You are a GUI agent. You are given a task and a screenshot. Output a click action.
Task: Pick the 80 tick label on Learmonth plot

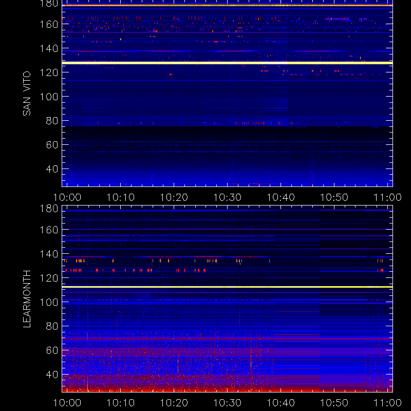(x=52, y=326)
